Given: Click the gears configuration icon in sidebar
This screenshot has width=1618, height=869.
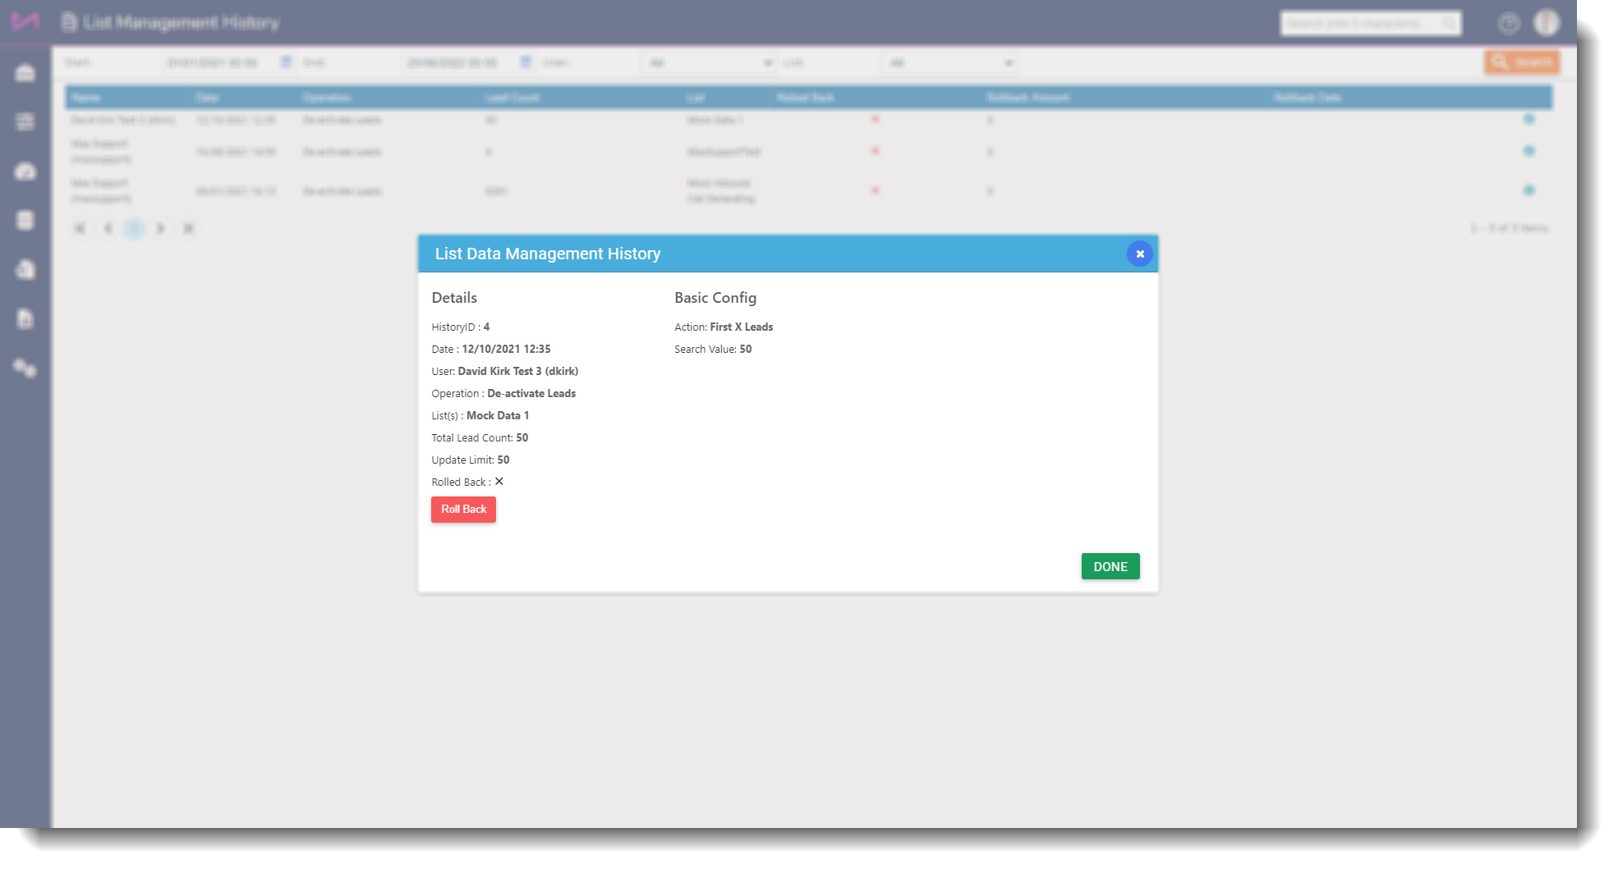Looking at the screenshot, I should click(x=25, y=368).
